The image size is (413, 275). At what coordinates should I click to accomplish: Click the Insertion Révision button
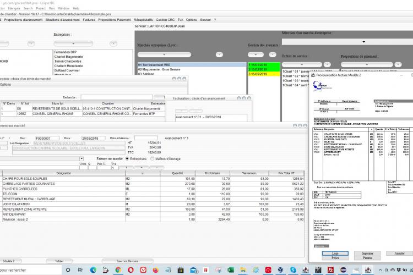[x=128, y=261]
